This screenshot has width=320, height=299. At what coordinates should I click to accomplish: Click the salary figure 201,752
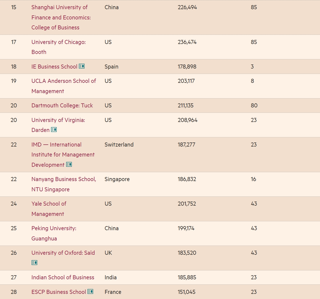tap(187, 203)
